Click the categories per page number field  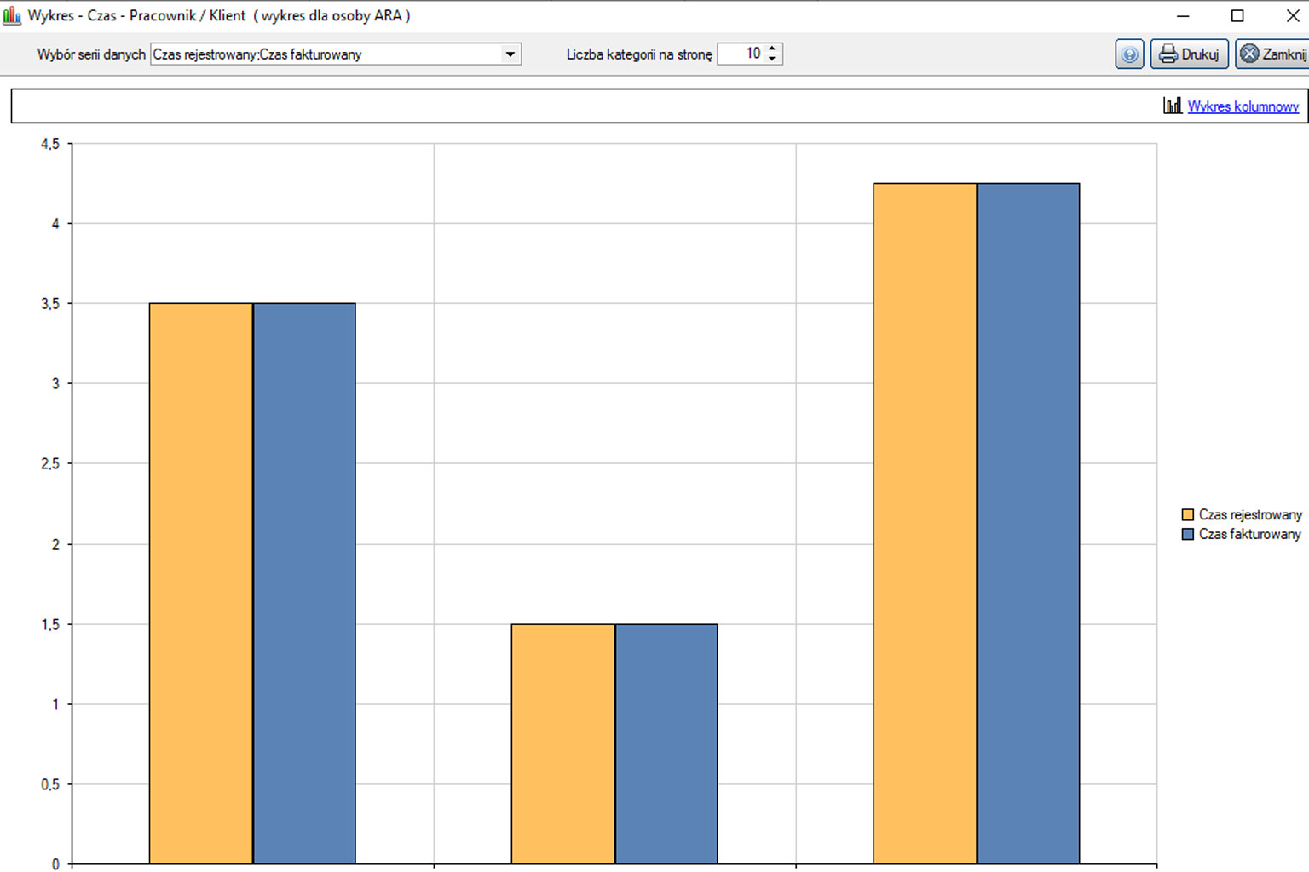pos(742,54)
